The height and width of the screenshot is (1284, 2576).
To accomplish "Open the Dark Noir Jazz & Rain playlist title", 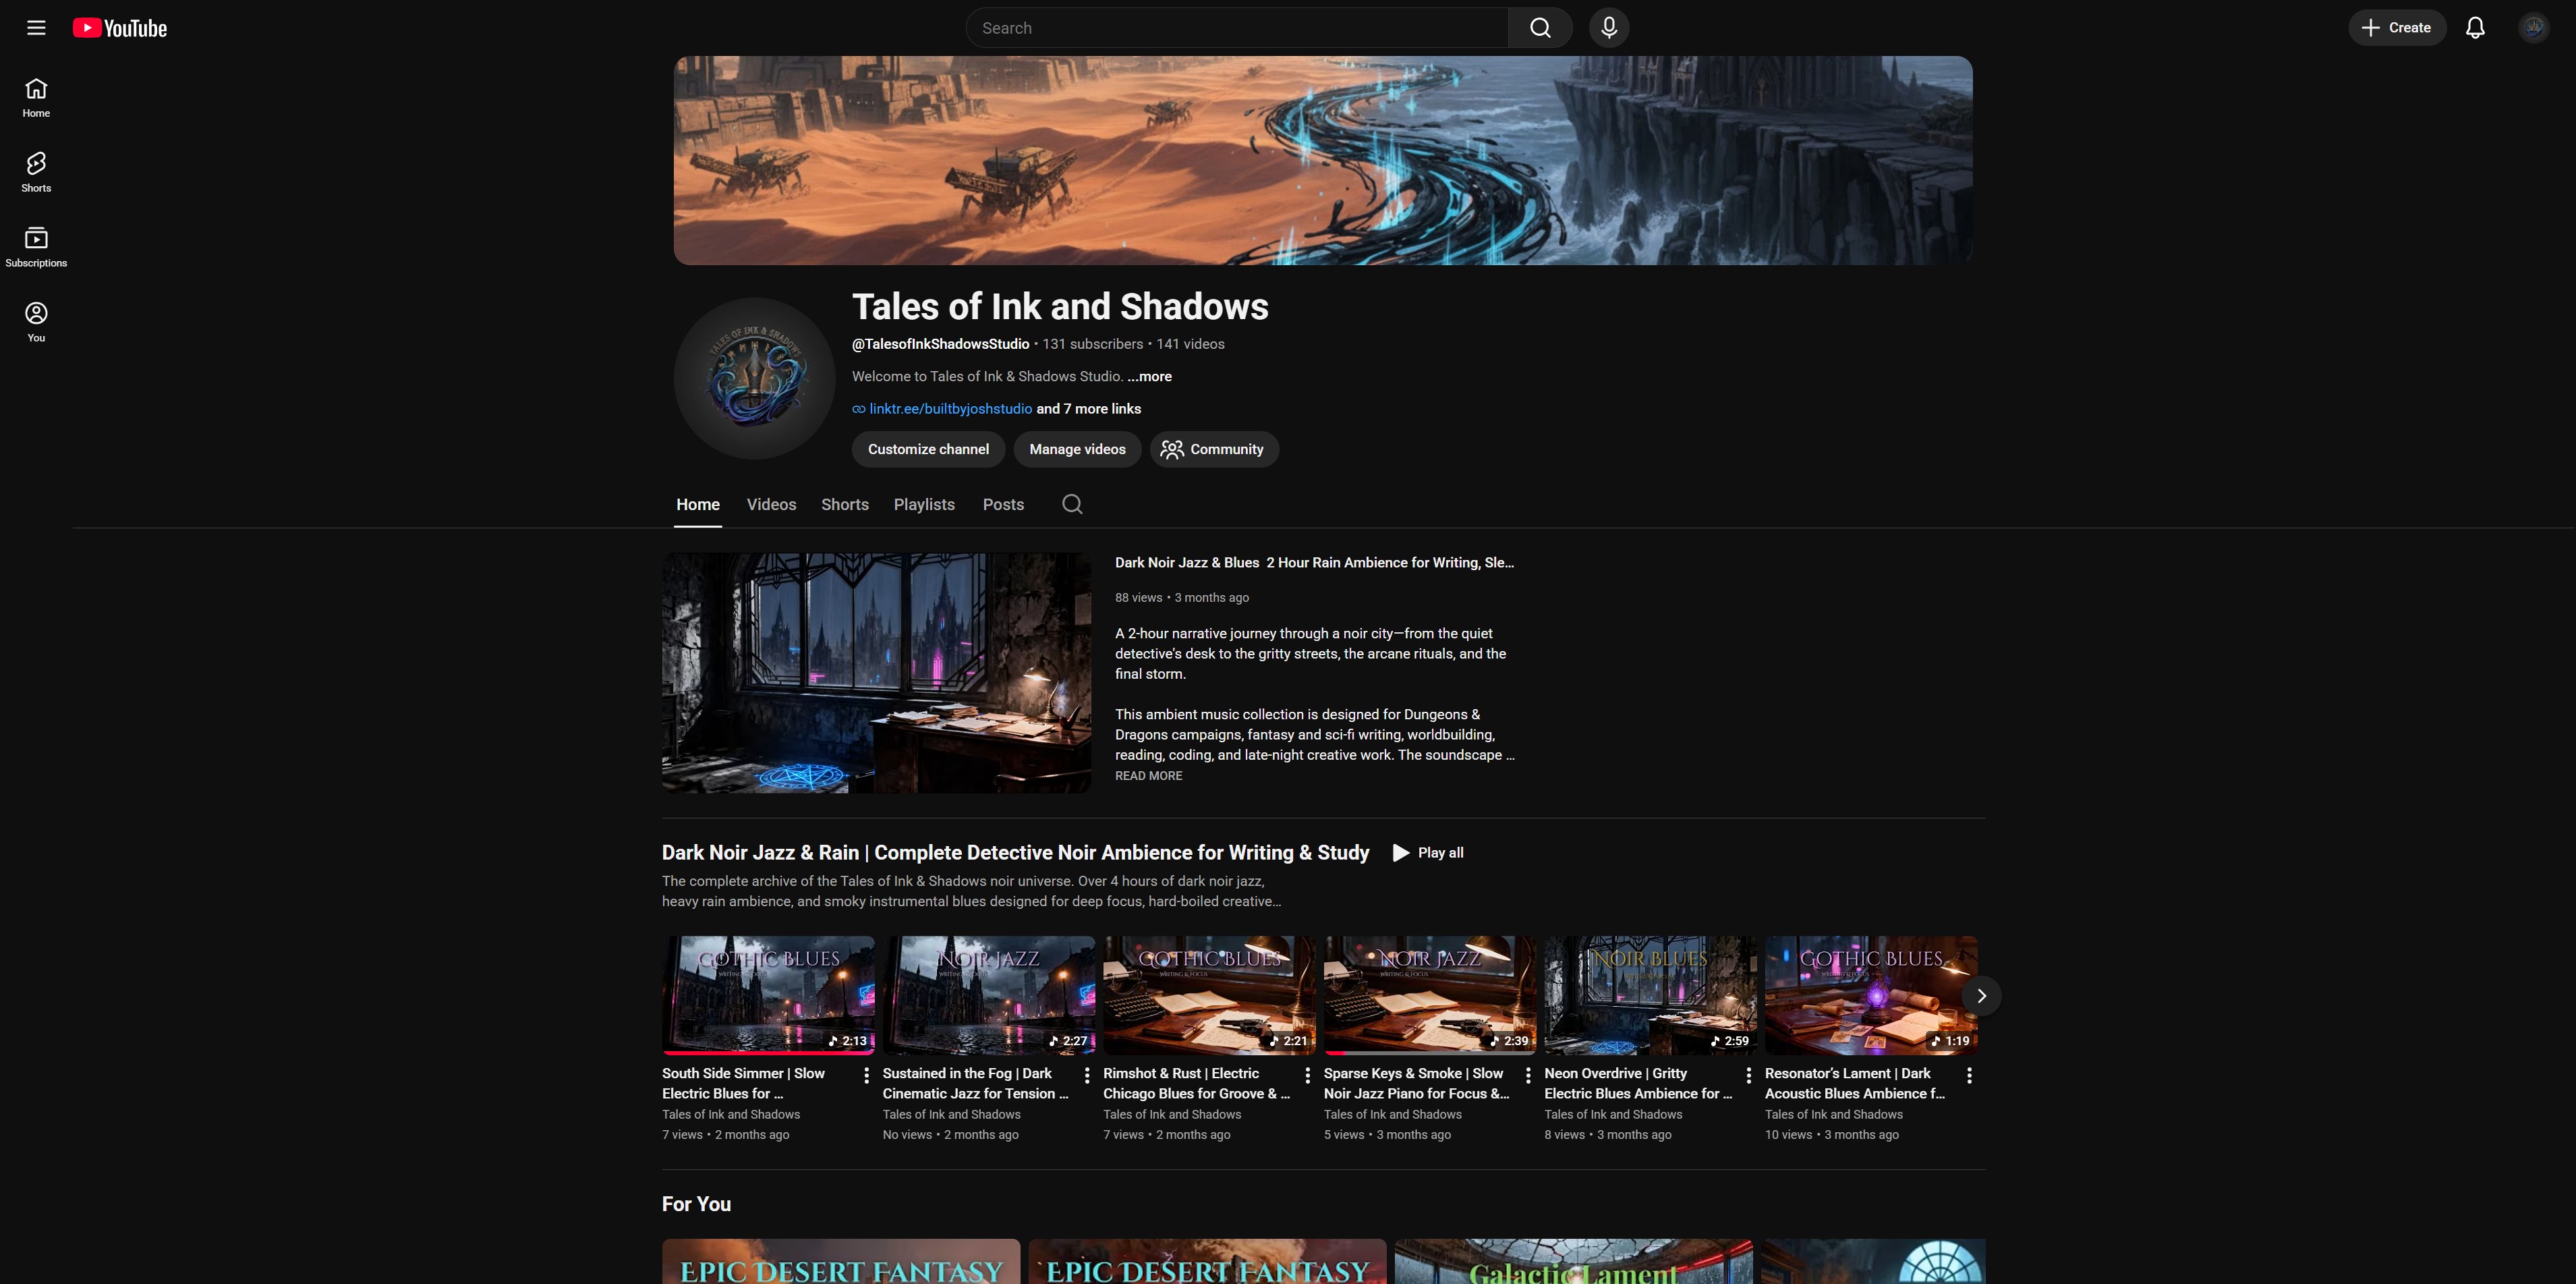I will (1015, 853).
